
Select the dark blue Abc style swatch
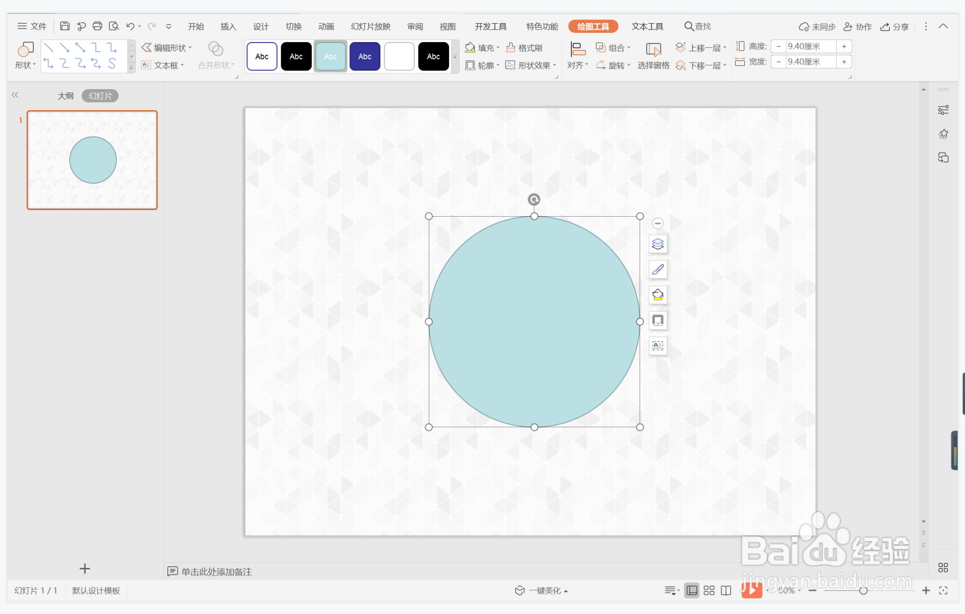[364, 57]
